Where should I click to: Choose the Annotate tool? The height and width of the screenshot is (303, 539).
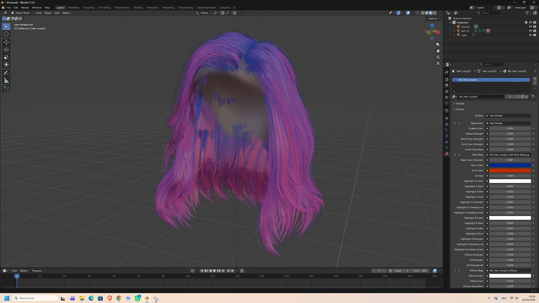point(6,73)
